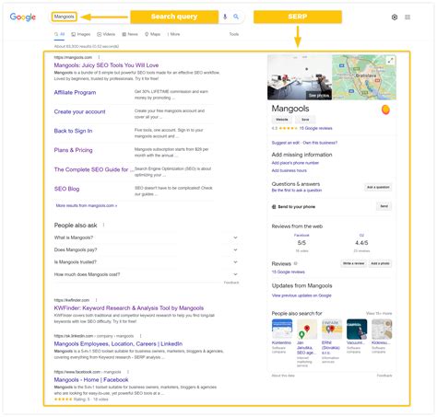437x417 pixels.
Task: Open the KWFinder keyword research result
Action: point(129,308)
